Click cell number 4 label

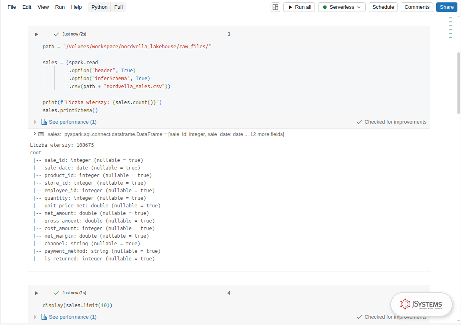point(229,293)
